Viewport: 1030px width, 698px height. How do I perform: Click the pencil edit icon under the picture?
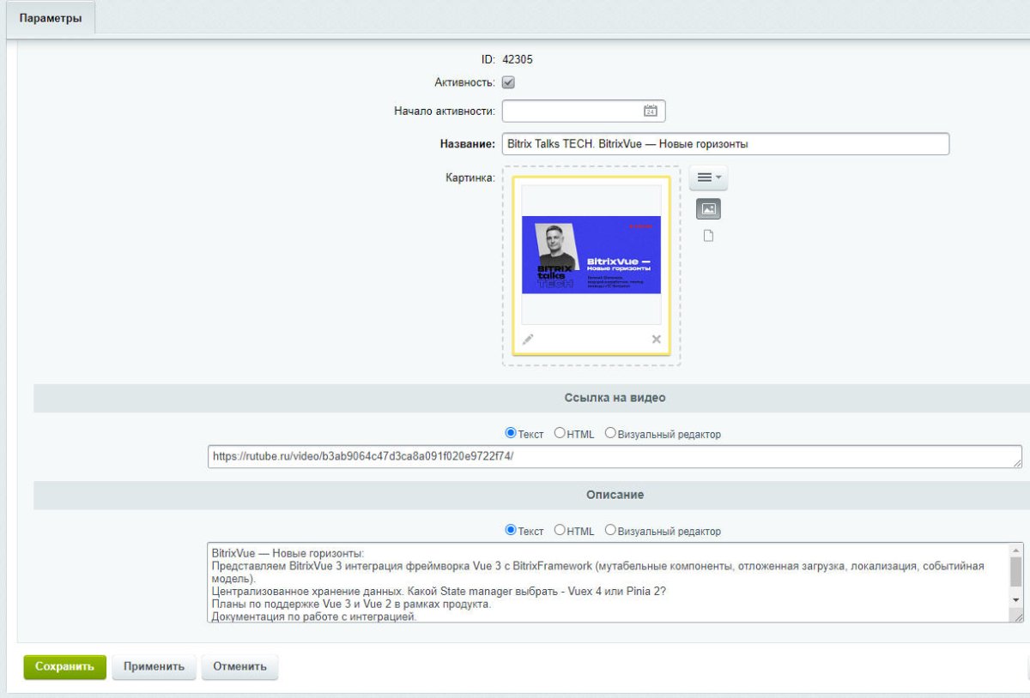coord(528,339)
